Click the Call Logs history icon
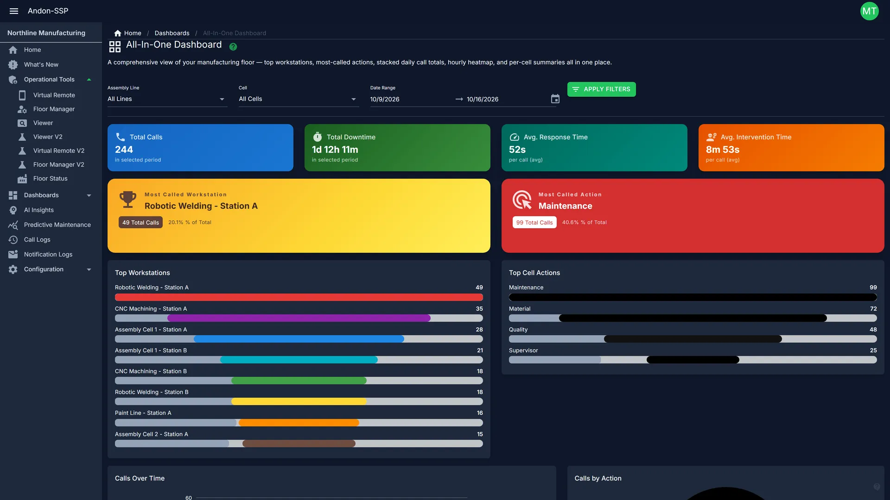The image size is (890, 500). click(13, 239)
